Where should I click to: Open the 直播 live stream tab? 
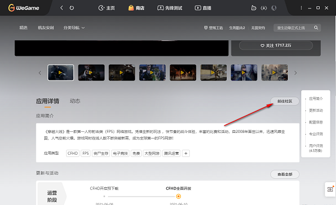click(203, 8)
